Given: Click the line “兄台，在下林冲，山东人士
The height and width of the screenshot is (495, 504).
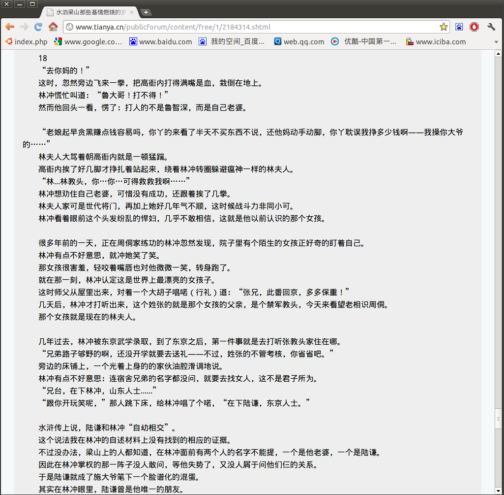Looking at the screenshot, I should tap(99, 391).
